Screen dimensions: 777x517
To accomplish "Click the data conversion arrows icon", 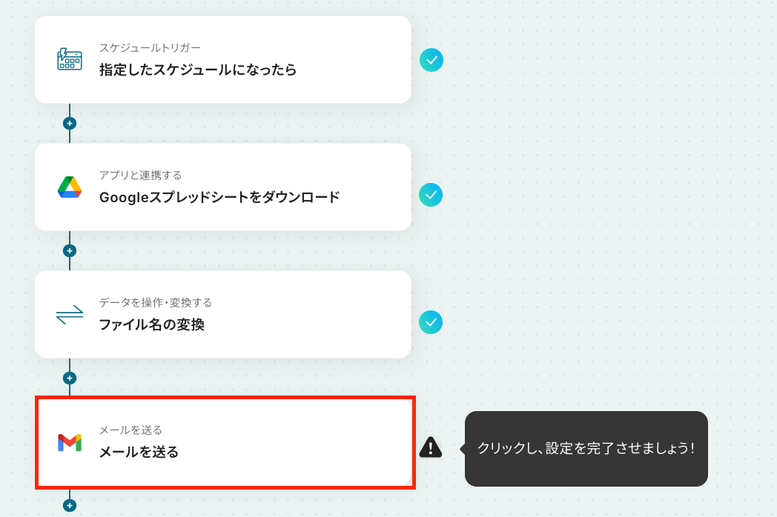I will (70, 315).
